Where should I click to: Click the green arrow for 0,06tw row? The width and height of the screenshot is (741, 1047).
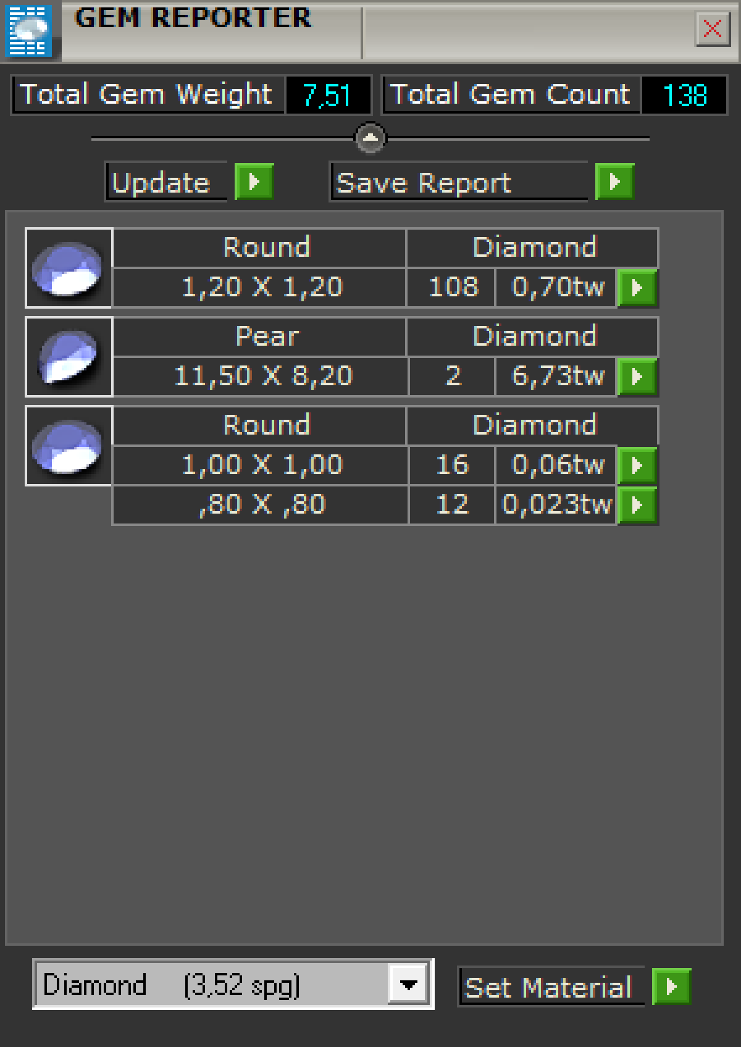[637, 465]
